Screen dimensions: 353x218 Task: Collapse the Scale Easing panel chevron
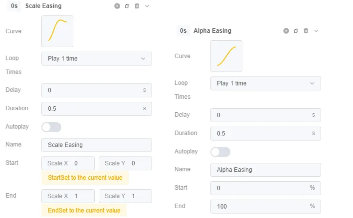[147, 6]
